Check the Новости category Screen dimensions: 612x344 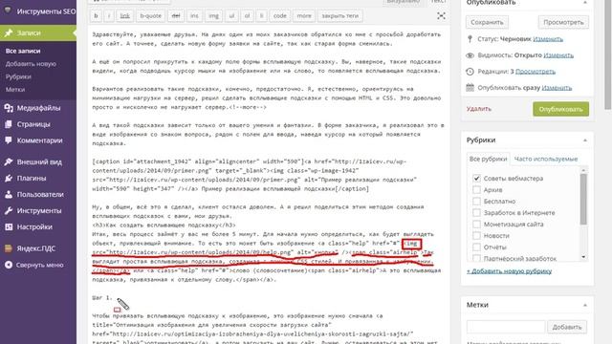pyautogui.click(x=476, y=236)
